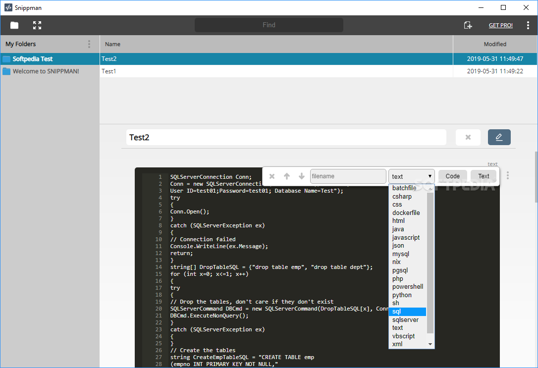Click the edit pencil button
The height and width of the screenshot is (368, 538).
point(499,137)
